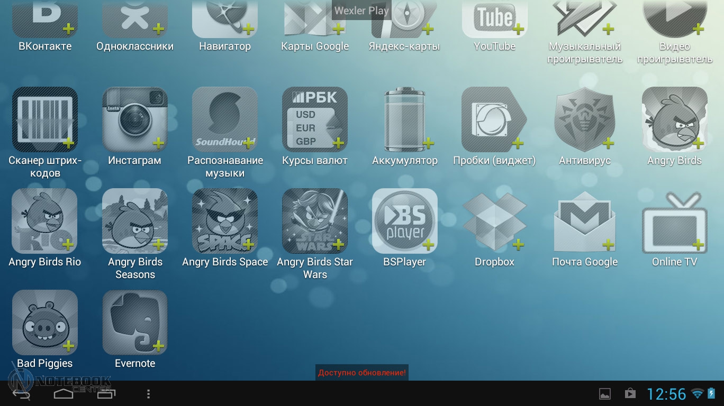The height and width of the screenshot is (406, 724).
Task: Open the Instagram app icon
Action: click(x=135, y=119)
